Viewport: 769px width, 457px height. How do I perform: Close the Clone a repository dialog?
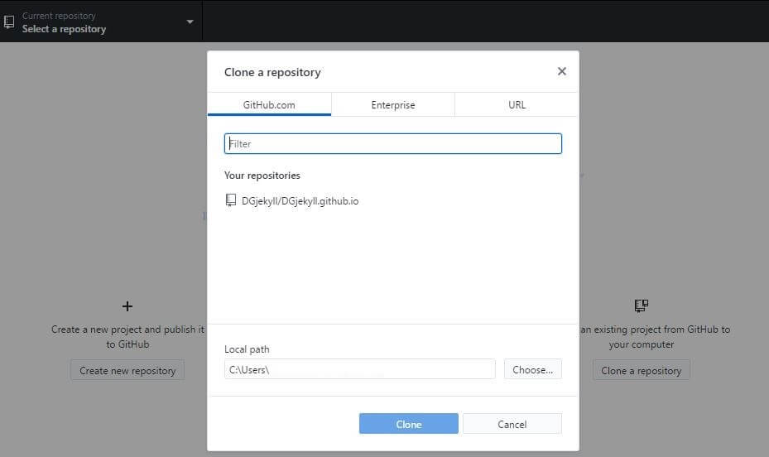[x=561, y=71]
